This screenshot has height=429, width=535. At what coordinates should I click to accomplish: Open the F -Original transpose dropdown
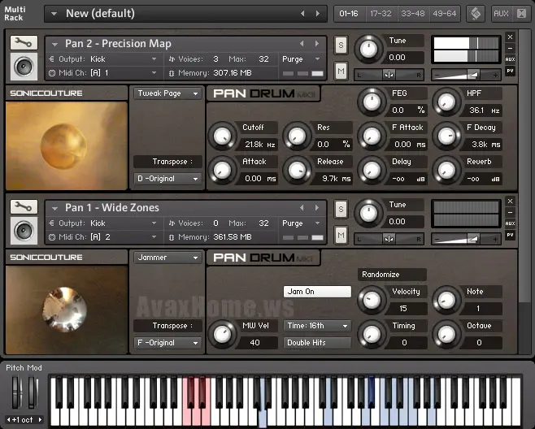pos(167,343)
